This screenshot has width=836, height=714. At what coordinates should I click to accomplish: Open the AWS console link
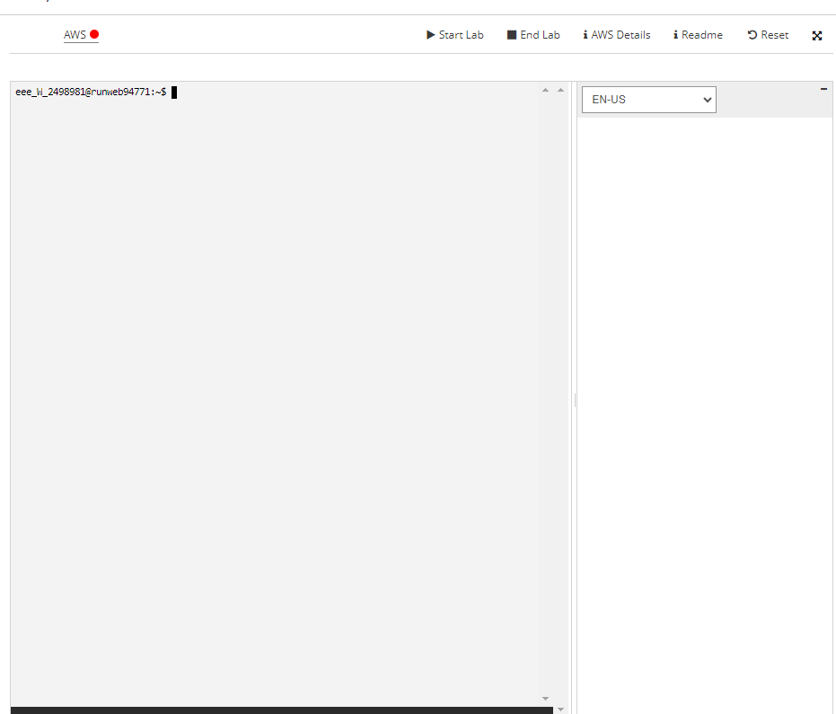[x=75, y=35]
